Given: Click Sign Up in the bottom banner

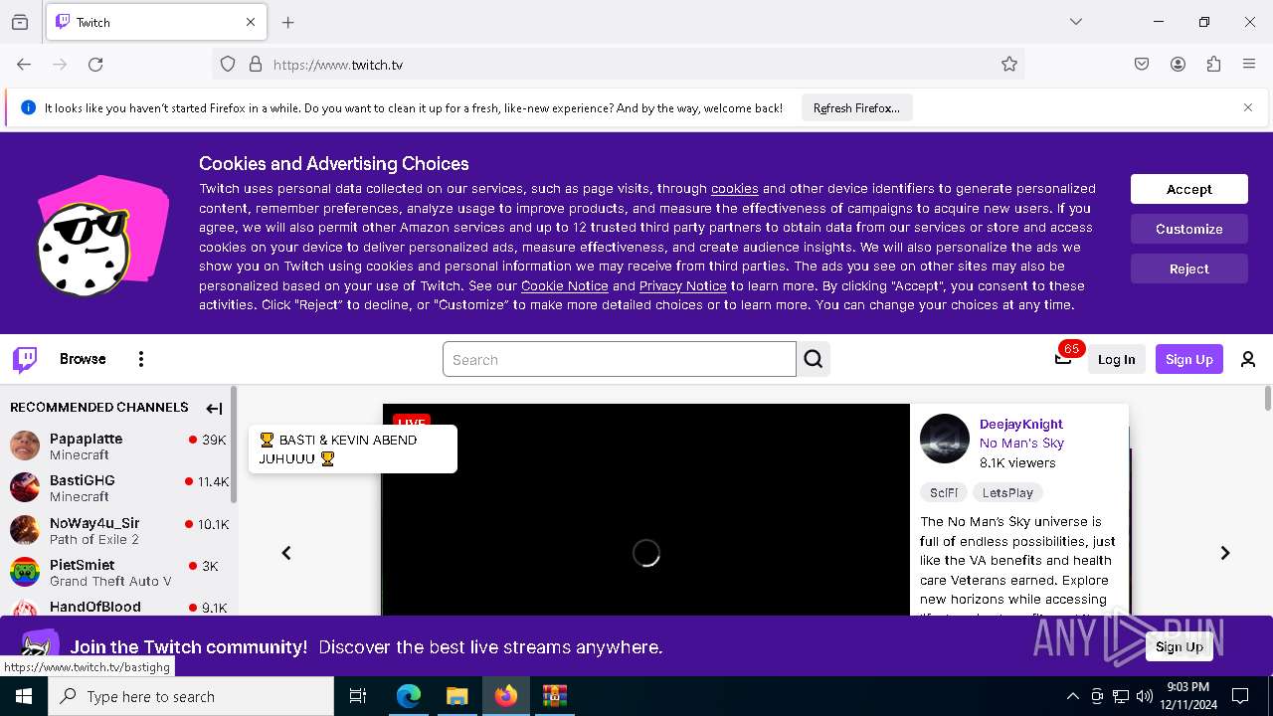Looking at the screenshot, I should [1180, 646].
